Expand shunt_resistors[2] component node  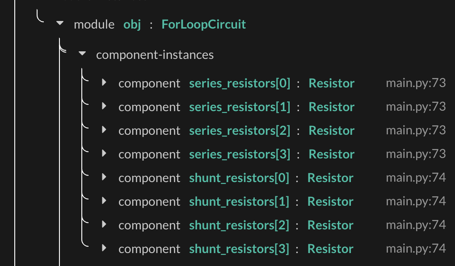(103, 225)
